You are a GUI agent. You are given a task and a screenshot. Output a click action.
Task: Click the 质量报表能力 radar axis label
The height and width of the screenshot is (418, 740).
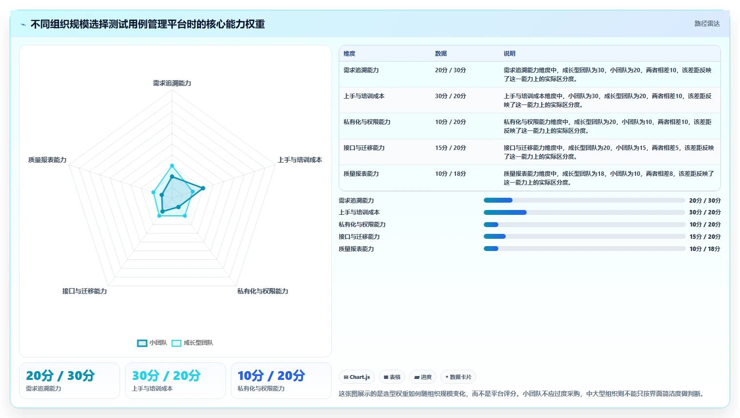coord(47,160)
